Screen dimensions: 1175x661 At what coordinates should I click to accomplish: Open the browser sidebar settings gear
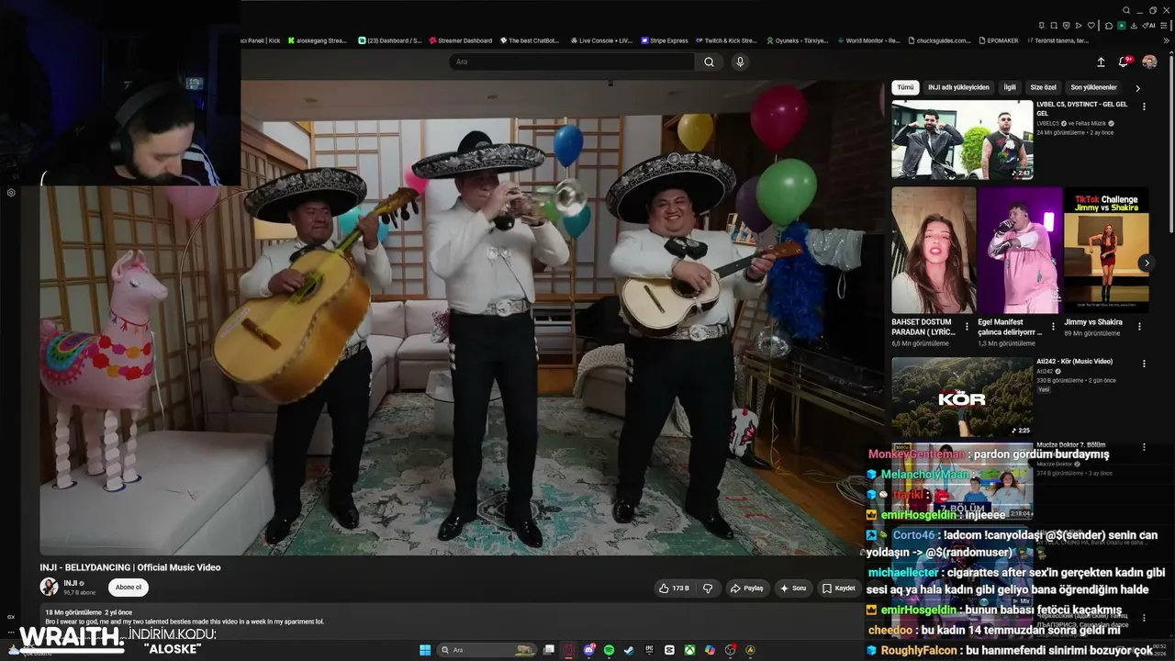pyautogui.click(x=11, y=193)
